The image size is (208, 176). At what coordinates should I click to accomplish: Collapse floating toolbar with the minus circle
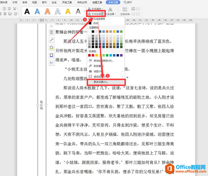pyautogui.click(x=51, y=26)
